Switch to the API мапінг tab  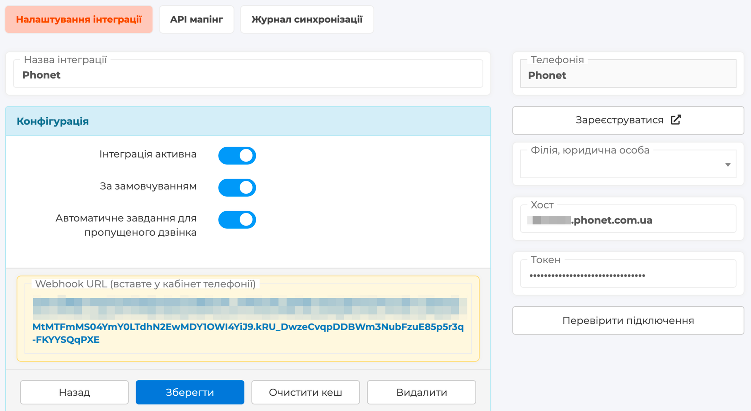(x=196, y=20)
